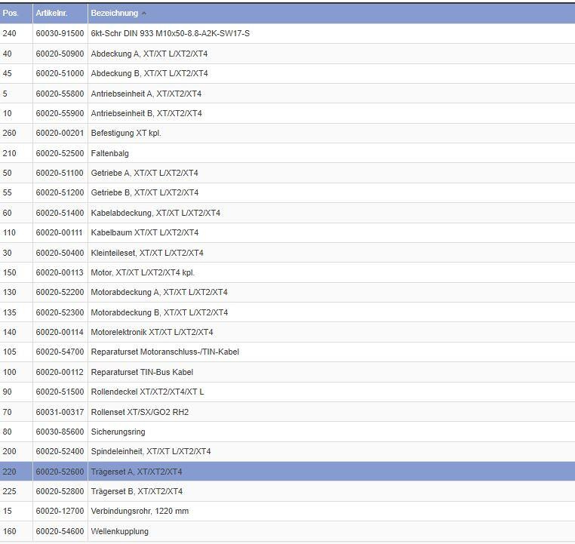Select Reparaturset TIN-Bus Kabel row

pyautogui.click(x=142, y=372)
